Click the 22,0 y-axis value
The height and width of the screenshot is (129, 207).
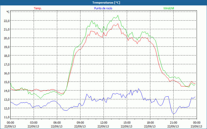coord(7,21)
